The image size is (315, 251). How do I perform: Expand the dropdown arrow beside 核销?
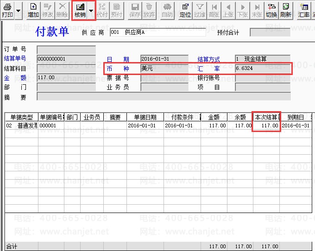click(x=91, y=11)
